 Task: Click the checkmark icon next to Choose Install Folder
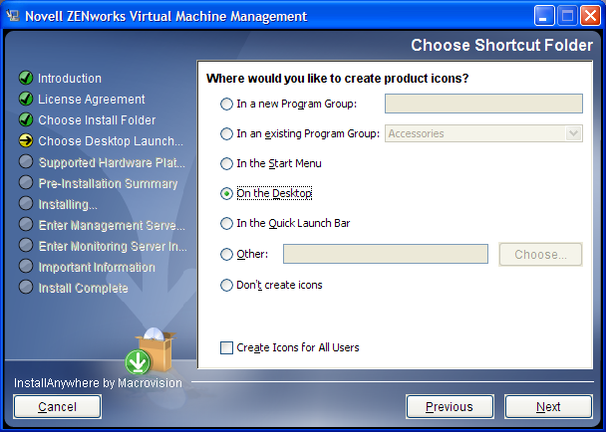(26, 120)
